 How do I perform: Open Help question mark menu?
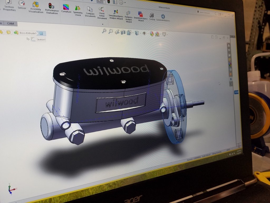(220, 14)
